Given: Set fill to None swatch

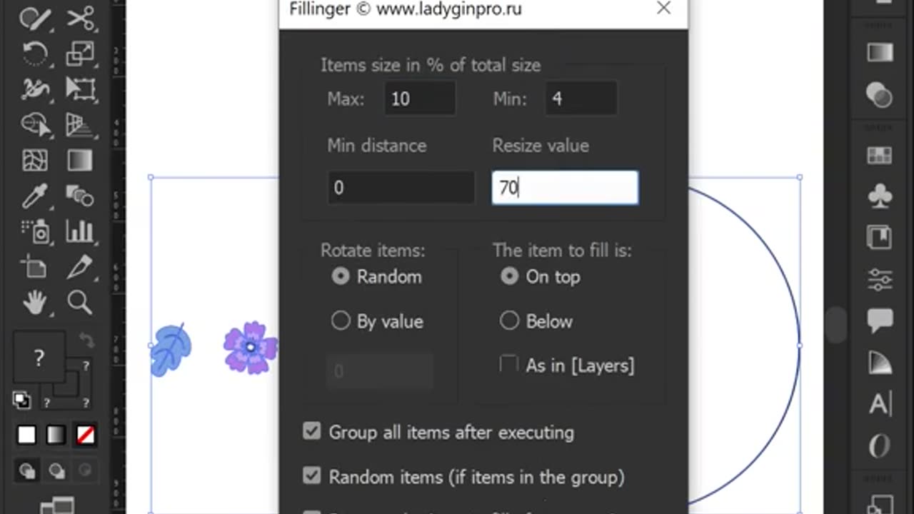Looking at the screenshot, I should coord(86,435).
